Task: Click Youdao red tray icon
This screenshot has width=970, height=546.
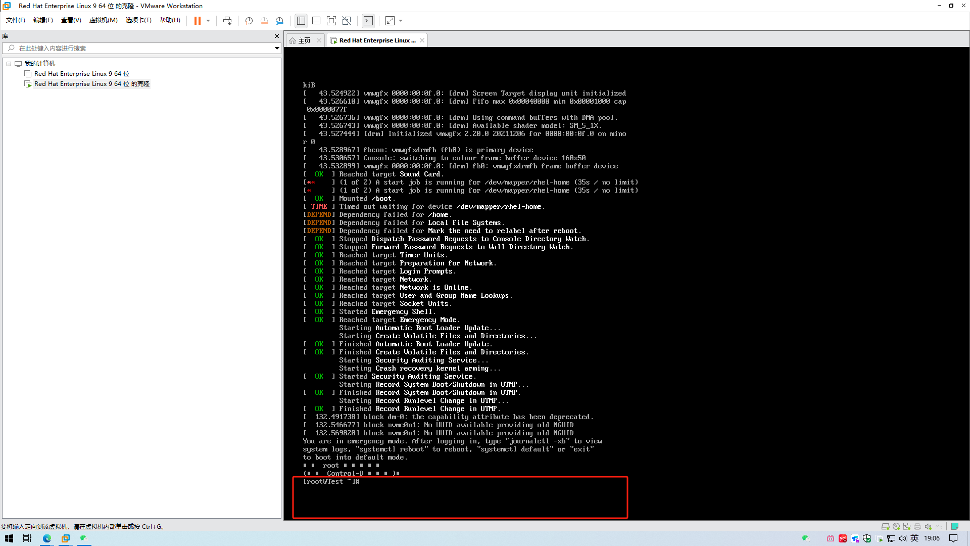Action: tap(843, 538)
